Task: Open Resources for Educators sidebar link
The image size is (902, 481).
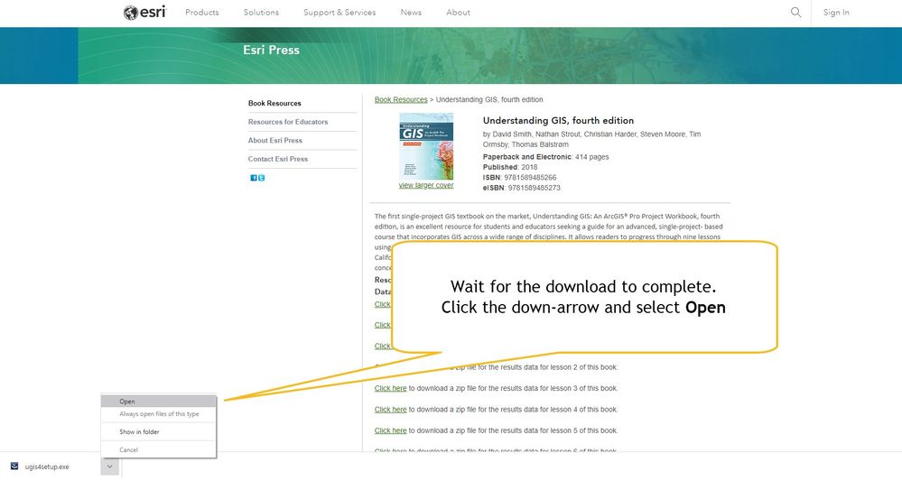Action: coord(288,122)
